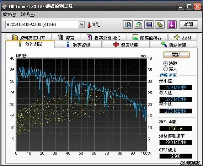The width and height of the screenshot is (203, 166).
Task: Click the maximum value 36.7 MB/秒
Action: click(176, 99)
